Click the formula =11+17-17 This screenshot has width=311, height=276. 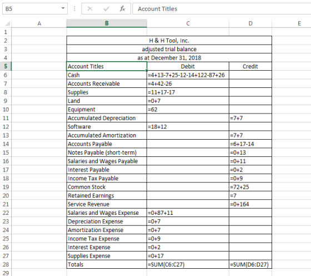[188, 92]
